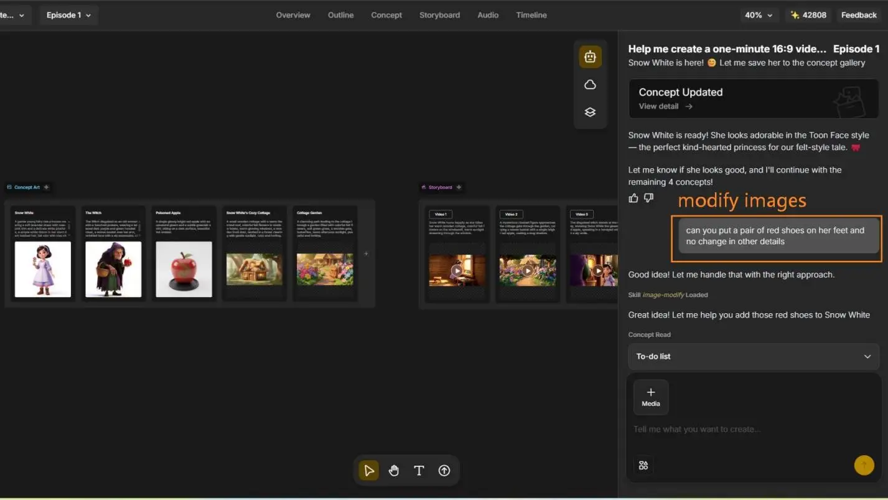888x500 pixels.
Task: Open the AI assistant robot panel
Action: [x=590, y=57]
